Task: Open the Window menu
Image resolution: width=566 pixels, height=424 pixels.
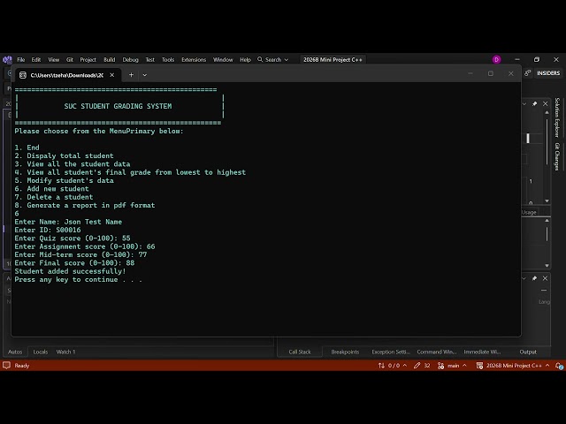Action: (223, 59)
